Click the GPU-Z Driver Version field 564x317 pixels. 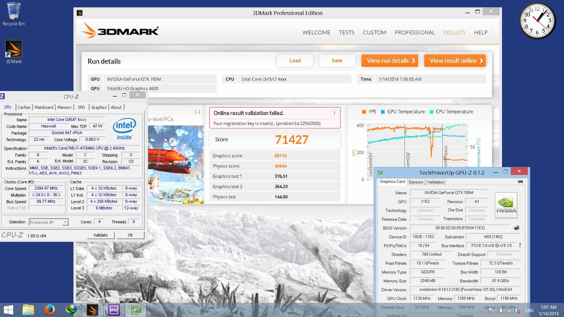(x=465, y=289)
